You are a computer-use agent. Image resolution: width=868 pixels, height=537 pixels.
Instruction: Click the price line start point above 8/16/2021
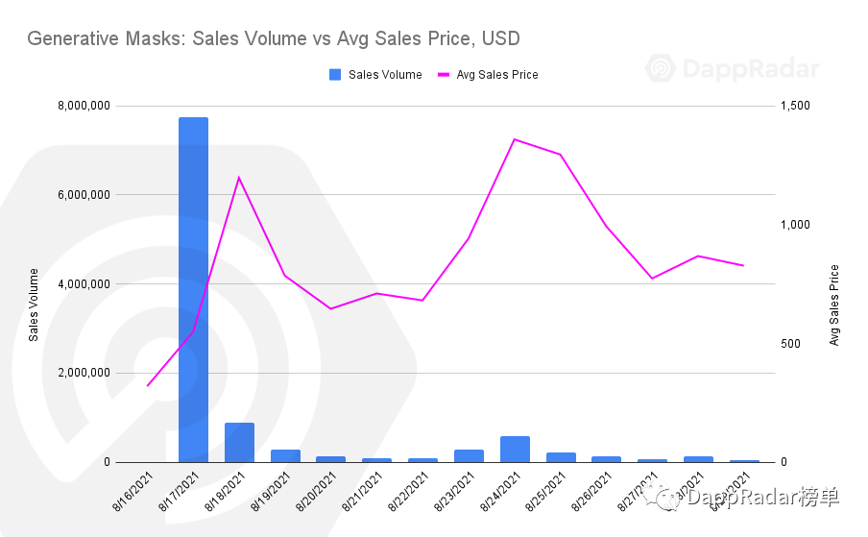[x=148, y=385]
